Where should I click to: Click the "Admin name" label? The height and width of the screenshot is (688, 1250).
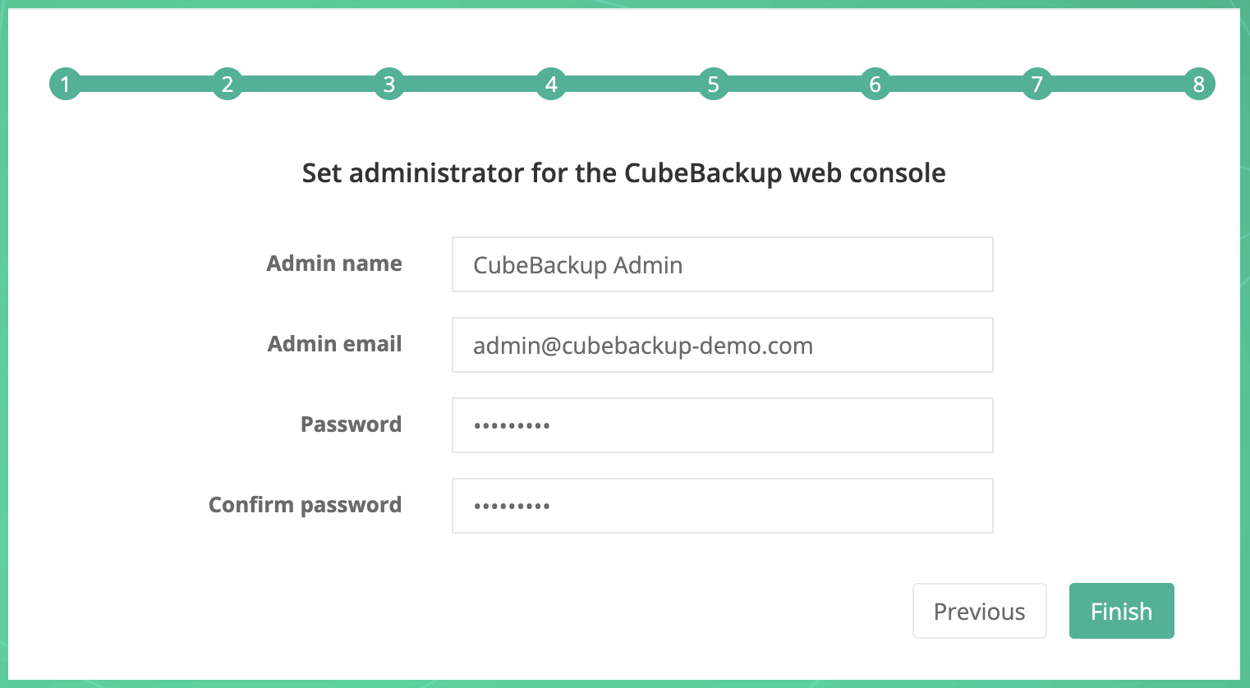[x=334, y=264]
